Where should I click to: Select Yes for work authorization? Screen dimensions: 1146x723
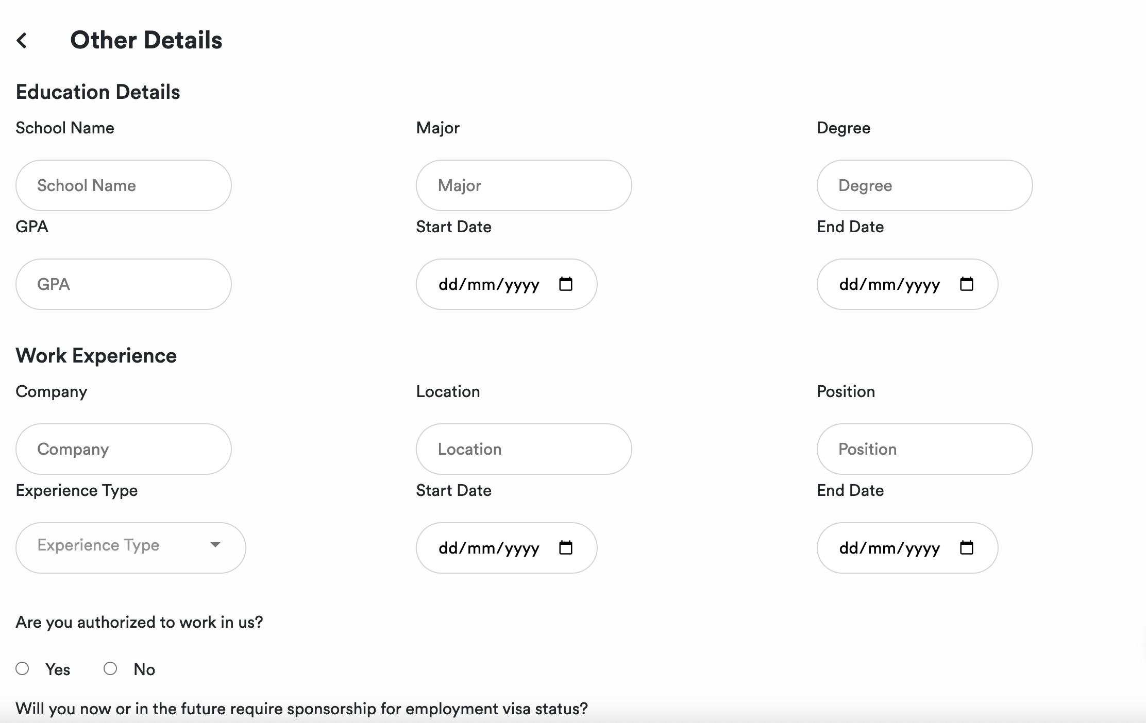point(22,668)
